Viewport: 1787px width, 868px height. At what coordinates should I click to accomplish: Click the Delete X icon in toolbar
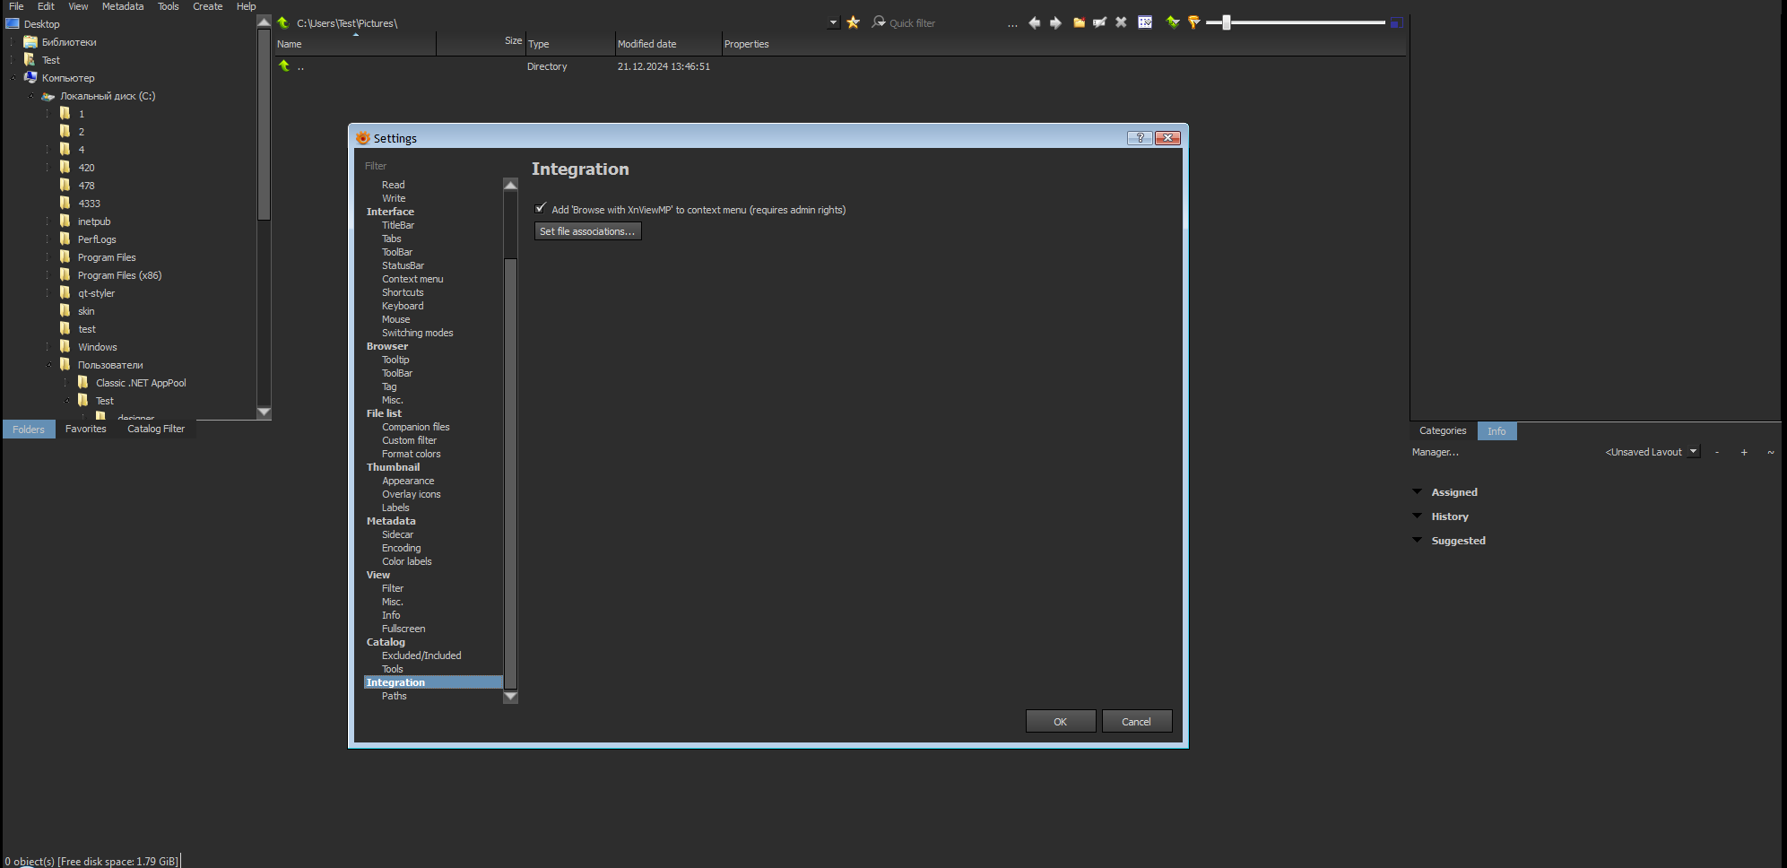[x=1121, y=22]
